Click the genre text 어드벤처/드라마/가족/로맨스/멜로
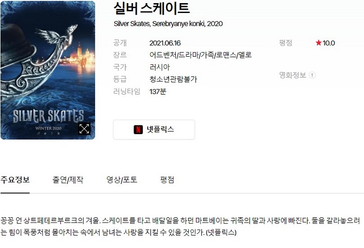This screenshot has height=248, width=364. tap(201, 55)
